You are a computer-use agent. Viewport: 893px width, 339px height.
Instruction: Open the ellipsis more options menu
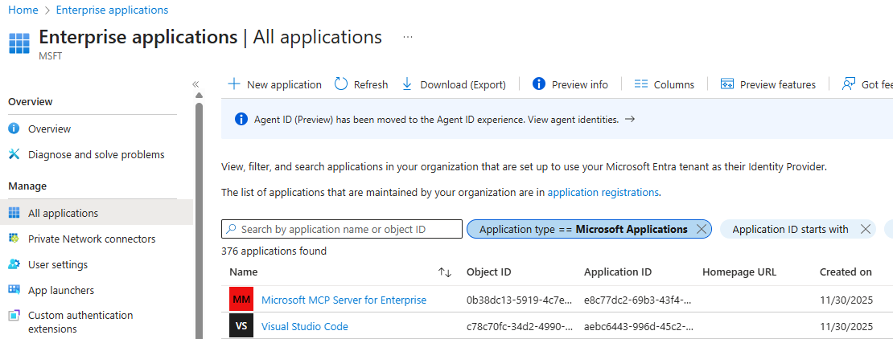408,37
